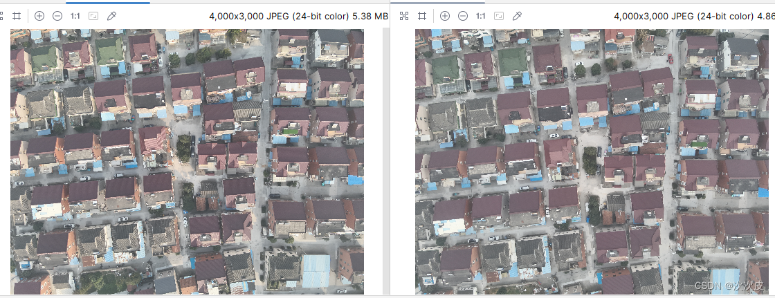The image size is (775, 298).
Task: Select the 5.38 MB image info text
Action: pos(298,17)
